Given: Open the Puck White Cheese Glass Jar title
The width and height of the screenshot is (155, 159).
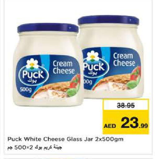Looking at the screenshot, I should pos(66,139).
